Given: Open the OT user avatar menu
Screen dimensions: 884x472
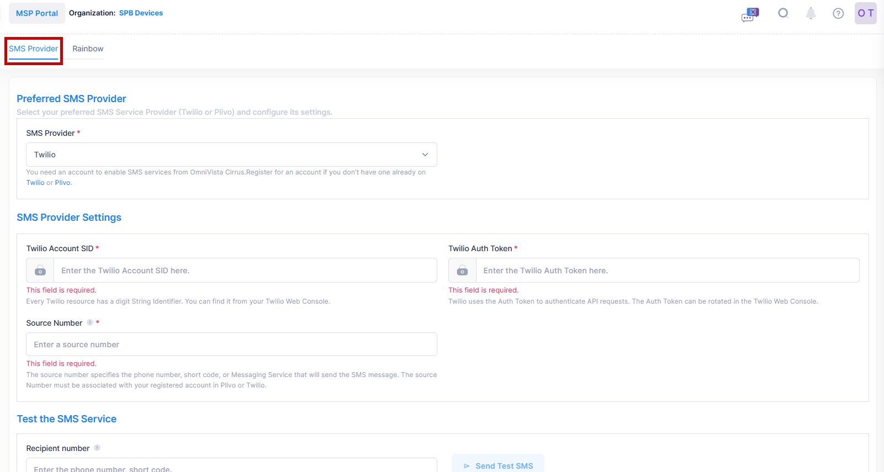Looking at the screenshot, I should pyautogui.click(x=865, y=13).
